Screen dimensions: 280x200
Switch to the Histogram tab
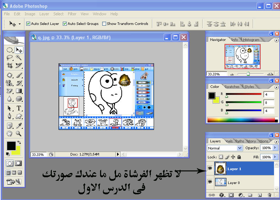(251, 40)
